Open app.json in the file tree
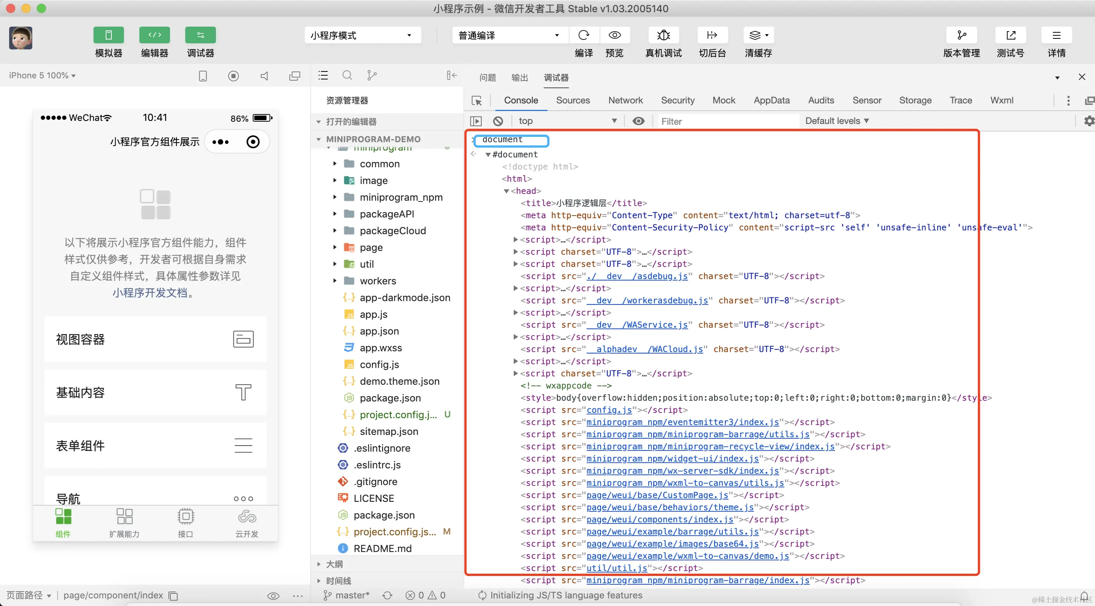The width and height of the screenshot is (1095, 606). (379, 331)
